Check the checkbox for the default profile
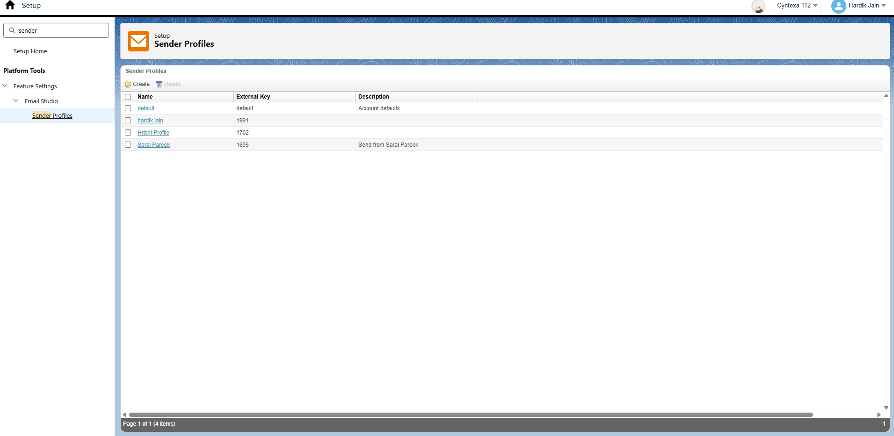This screenshot has width=894, height=436. click(x=128, y=108)
